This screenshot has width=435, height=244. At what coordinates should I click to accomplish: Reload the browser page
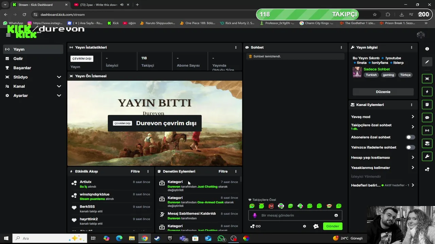coord(24,15)
